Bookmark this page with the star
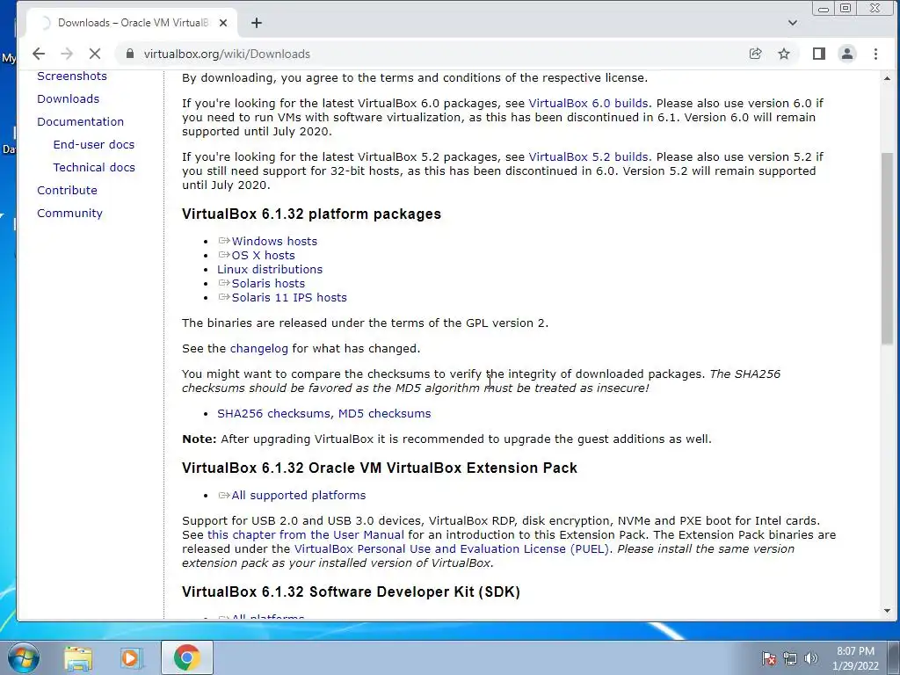900x675 pixels. pyautogui.click(x=783, y=54)
